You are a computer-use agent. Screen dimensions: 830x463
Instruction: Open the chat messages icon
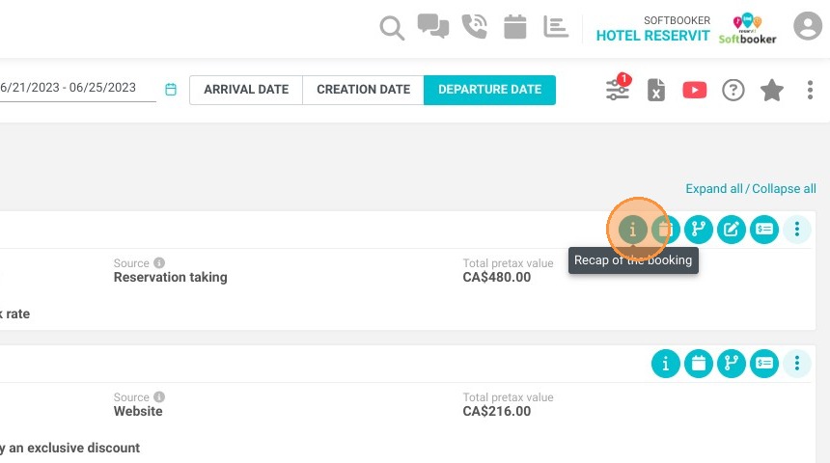click(433, 26)
